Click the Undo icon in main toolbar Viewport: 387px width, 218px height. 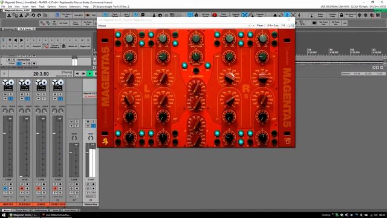click(x=33, y=15)
